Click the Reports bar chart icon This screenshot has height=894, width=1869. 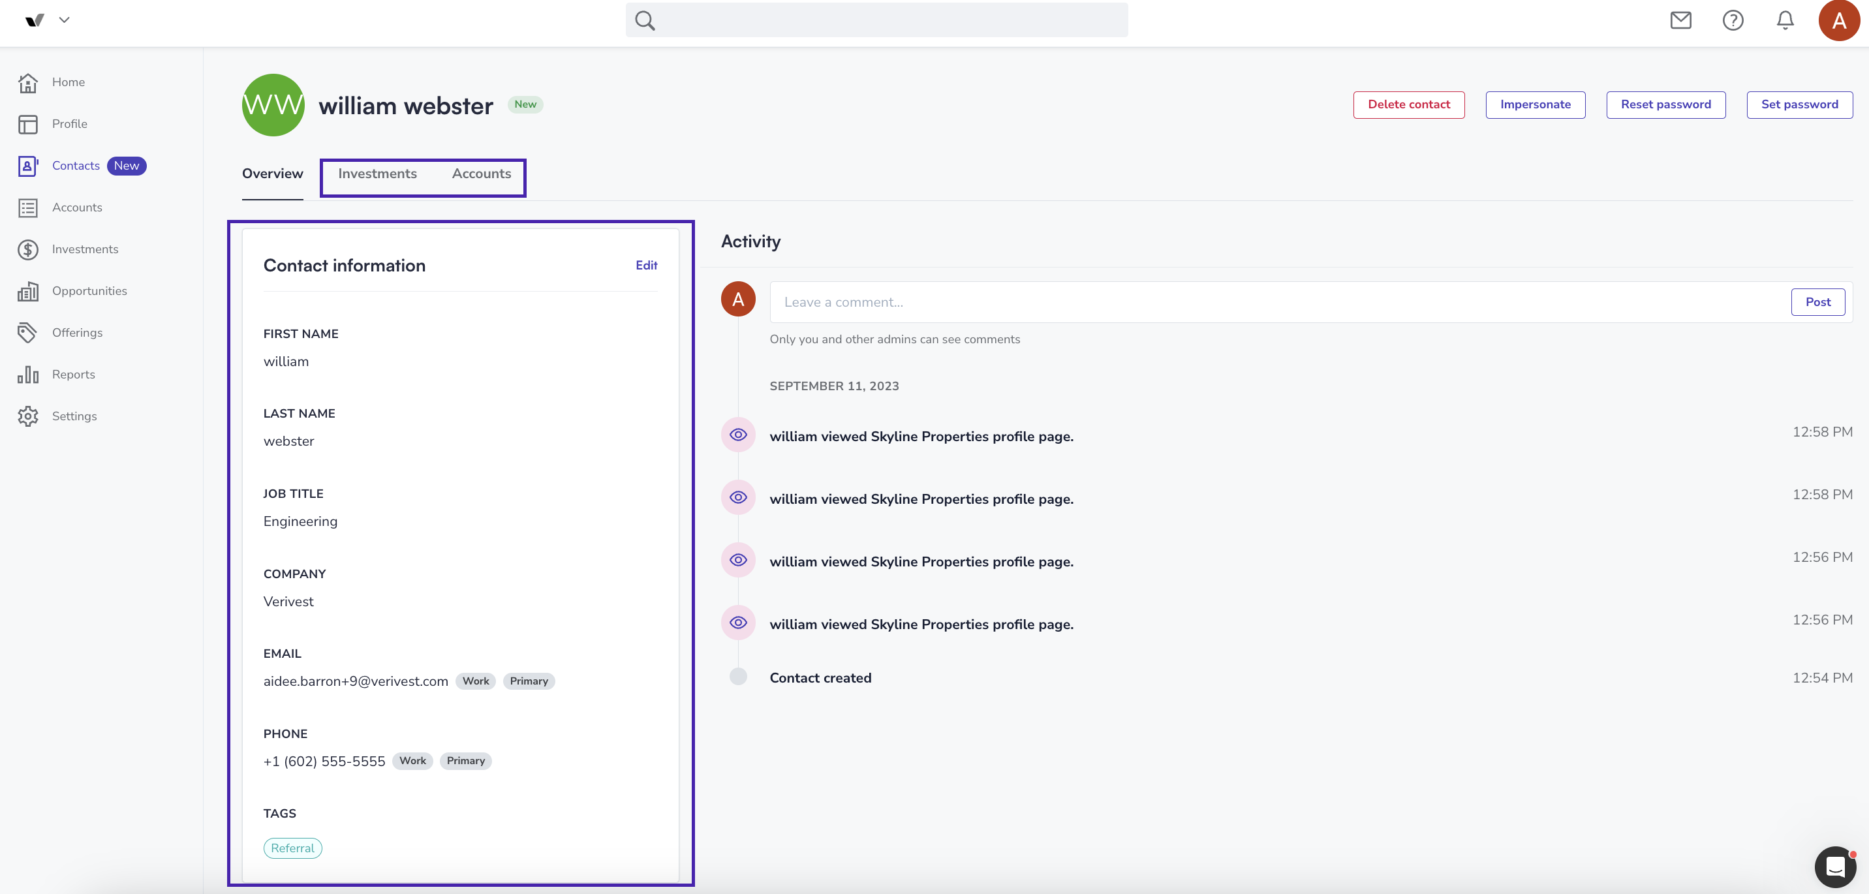point(27,375)
